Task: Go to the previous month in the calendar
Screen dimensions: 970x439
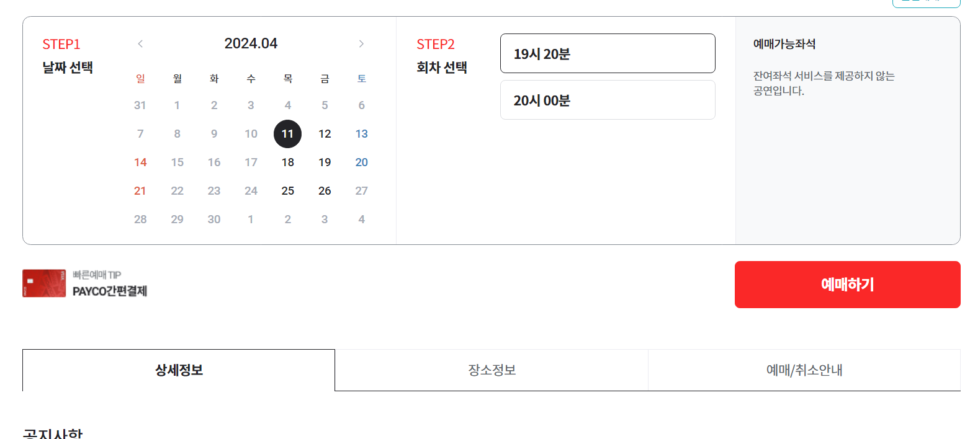Action: tap(140, 43)
